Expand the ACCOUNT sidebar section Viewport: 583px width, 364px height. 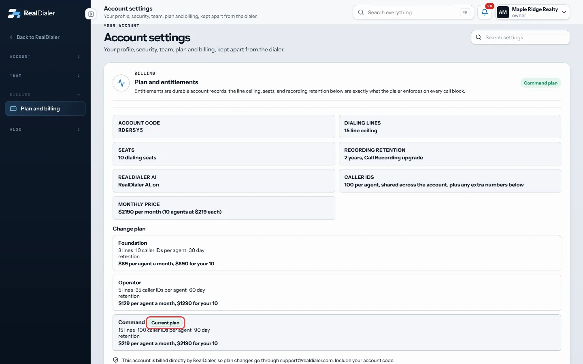[x=45, y=57]
